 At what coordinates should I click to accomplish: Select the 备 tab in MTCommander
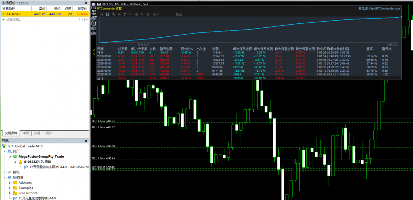[x=148, y=14]
